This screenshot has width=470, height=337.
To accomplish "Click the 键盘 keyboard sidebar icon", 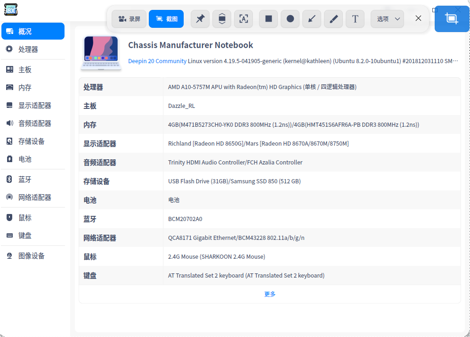I will [9, 235].
